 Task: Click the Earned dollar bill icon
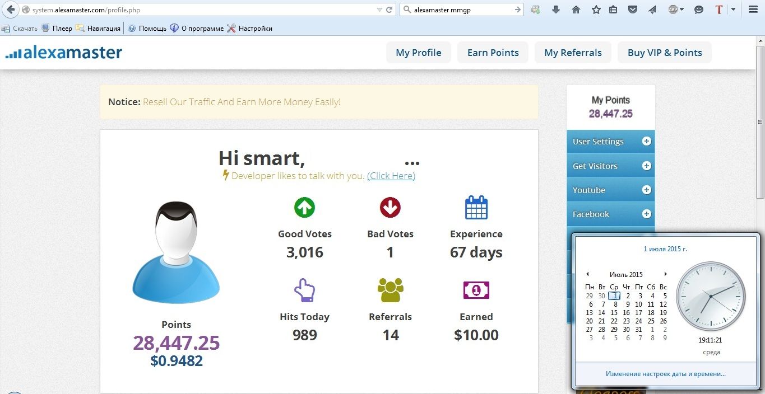point(476,290)
